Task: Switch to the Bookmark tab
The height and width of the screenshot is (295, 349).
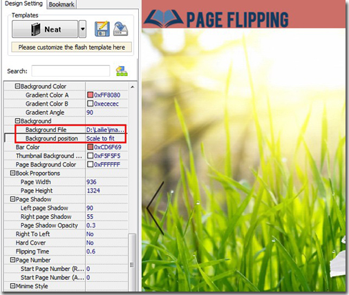Action: coord(62,4)
